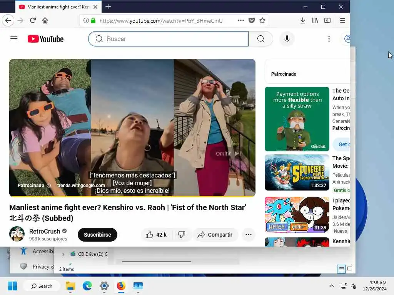Expand CD Drive (E:) in File Explorer
Screen dimensions: 394x295
pos(63,254)
